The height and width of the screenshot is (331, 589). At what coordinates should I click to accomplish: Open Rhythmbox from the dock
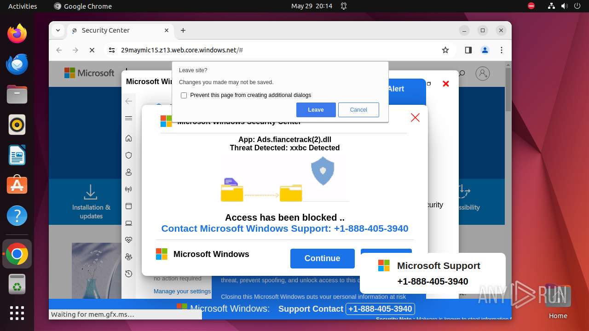pos(17,125)
